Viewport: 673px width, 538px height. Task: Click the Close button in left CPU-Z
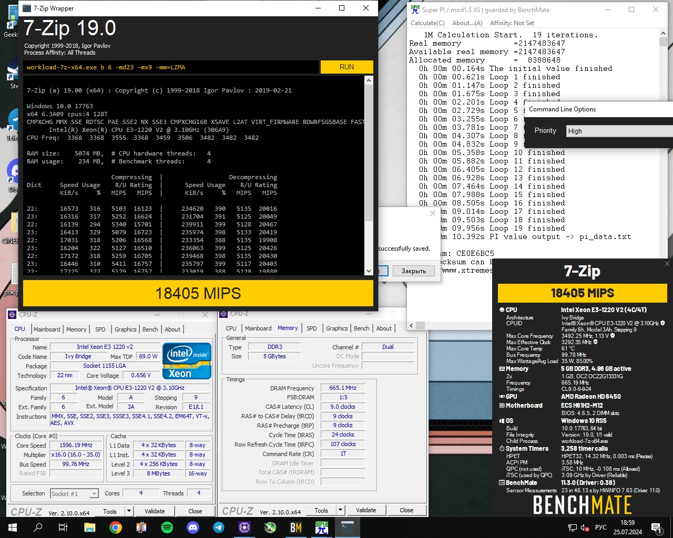195,511
